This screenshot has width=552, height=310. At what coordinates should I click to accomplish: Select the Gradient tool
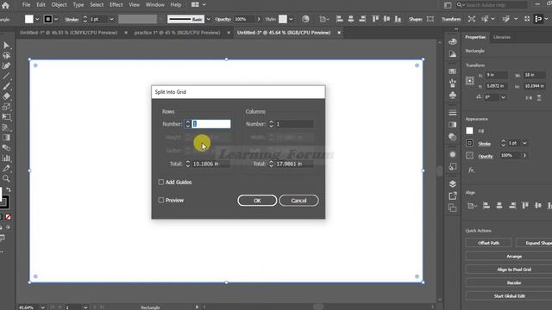[6, 138]
